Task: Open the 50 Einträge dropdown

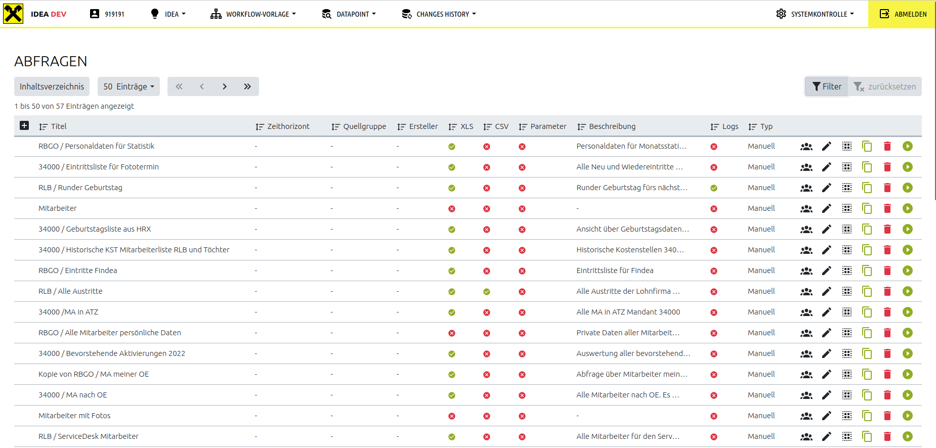Action: [129, 86]
